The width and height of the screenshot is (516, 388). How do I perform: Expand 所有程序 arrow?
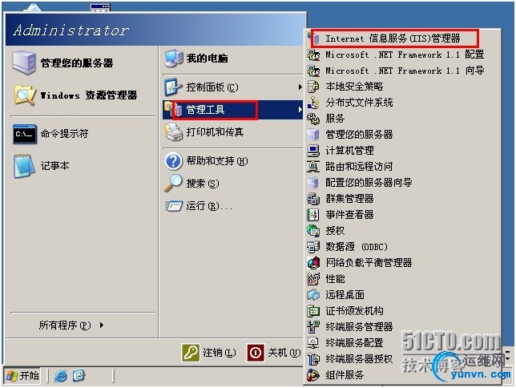pos(102,325)
